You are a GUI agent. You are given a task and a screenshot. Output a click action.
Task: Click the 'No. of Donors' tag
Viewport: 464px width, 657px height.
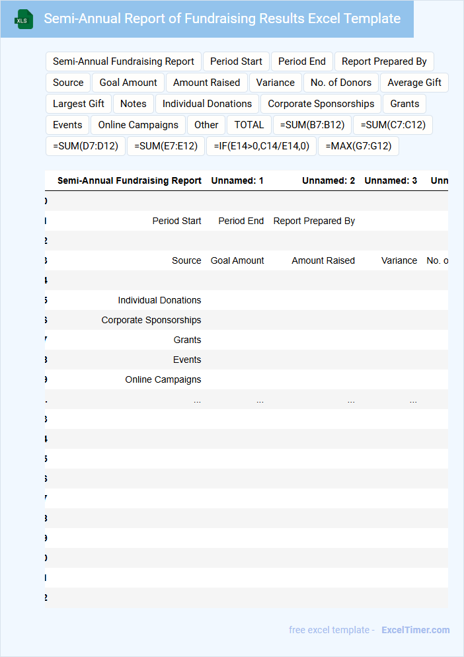[x=341, y=83]
